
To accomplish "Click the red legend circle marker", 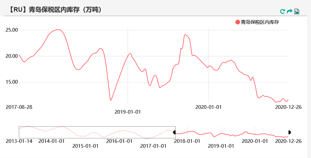I will (238, 22).
